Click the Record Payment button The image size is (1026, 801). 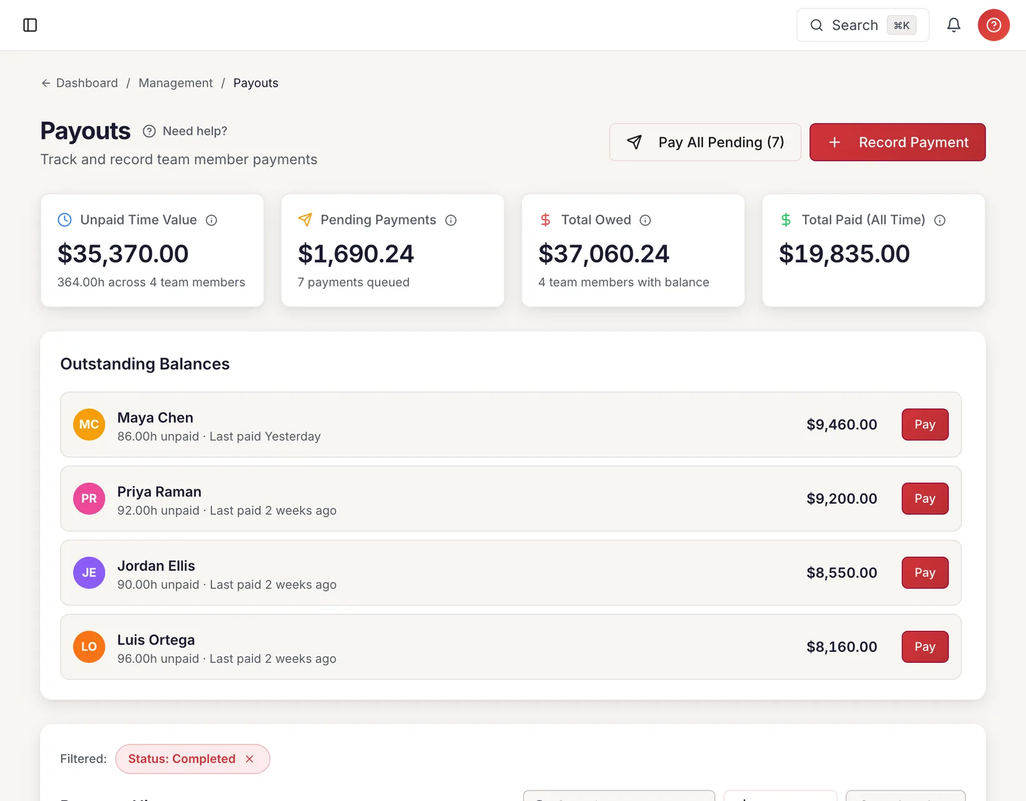click(897, 142)
